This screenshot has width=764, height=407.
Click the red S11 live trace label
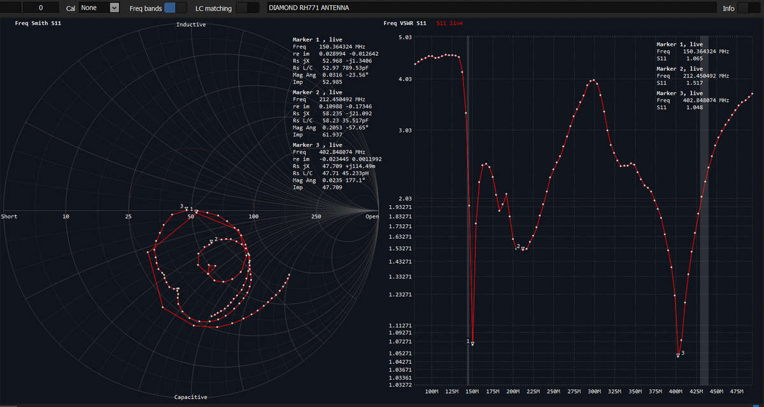point(449,23)
